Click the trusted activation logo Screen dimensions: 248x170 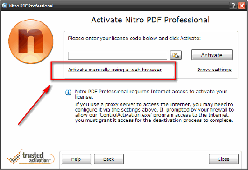(x=31, y=157)
